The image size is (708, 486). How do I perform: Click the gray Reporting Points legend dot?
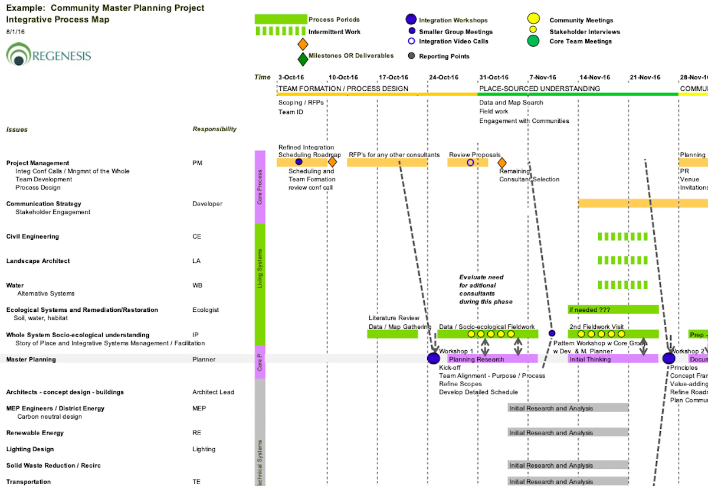point(411,56)
